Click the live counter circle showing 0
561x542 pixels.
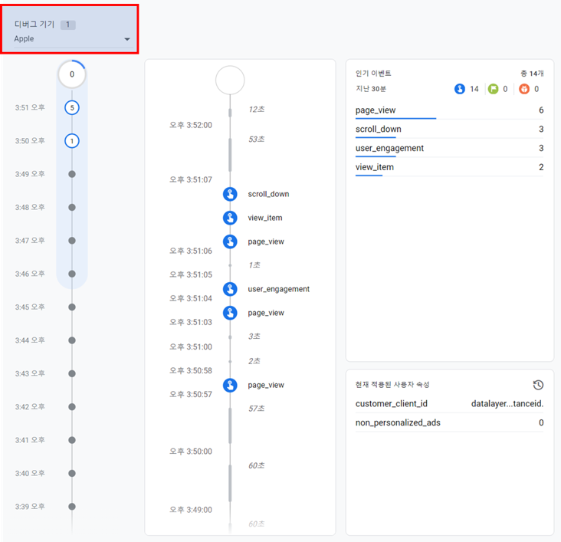pyautogui.click(x=72, y=74)
